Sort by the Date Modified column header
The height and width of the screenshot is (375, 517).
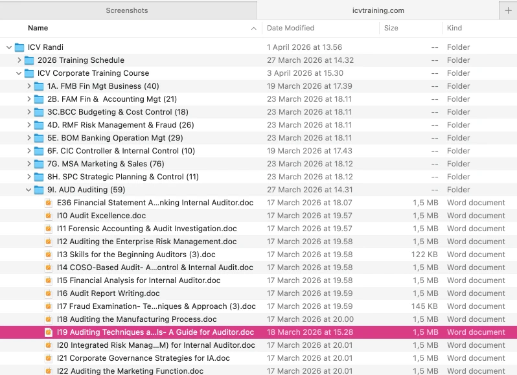[290, 28]
